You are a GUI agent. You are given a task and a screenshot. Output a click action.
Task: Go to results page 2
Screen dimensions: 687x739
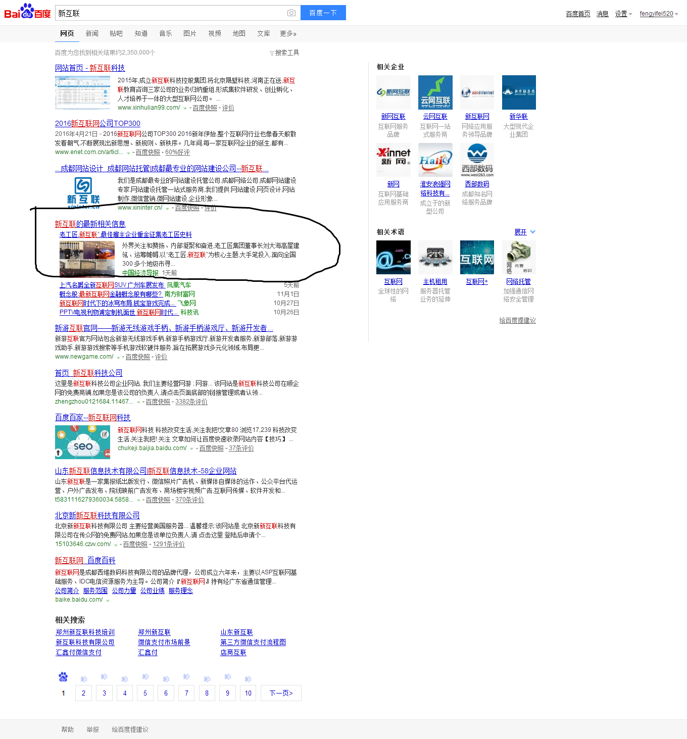(x=83, y=693)
